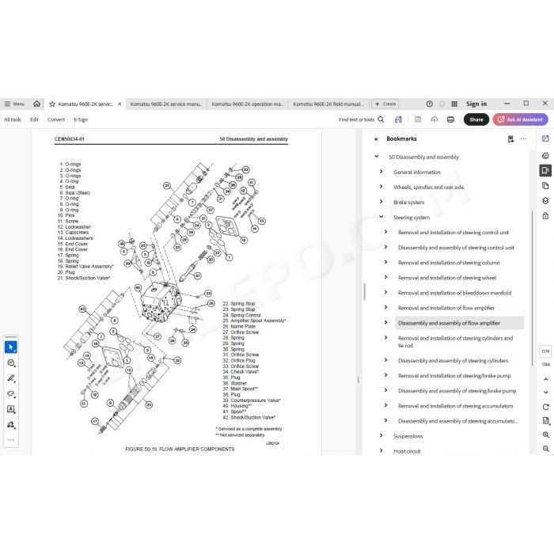Click the rotate page icon
Viewport: 554px width, 554px height.
tap(545, 407)
